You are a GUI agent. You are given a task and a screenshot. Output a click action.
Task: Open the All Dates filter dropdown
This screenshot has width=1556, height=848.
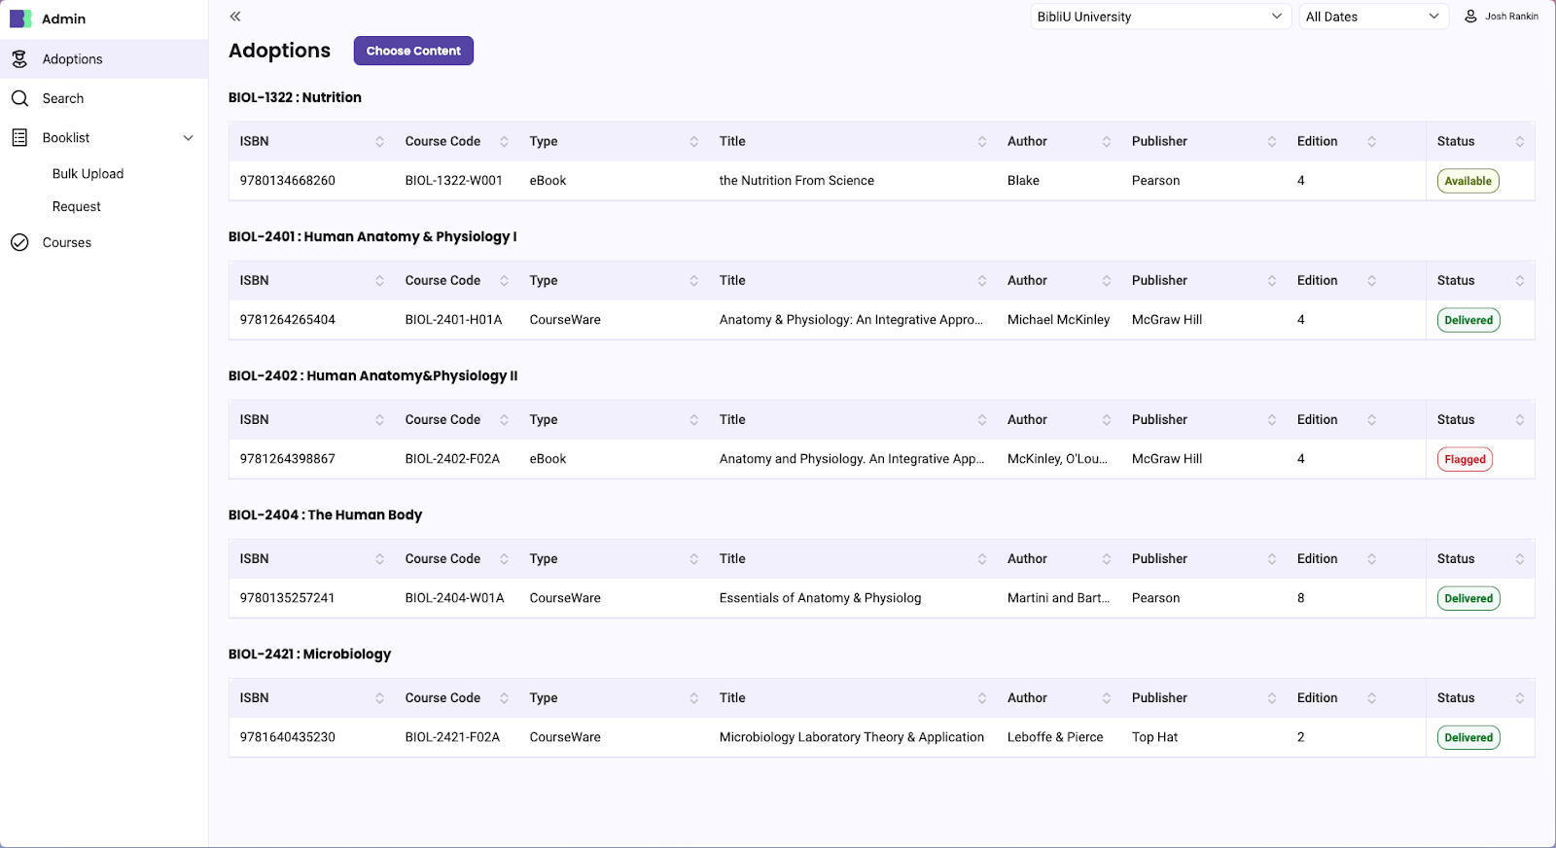click(1371, 17)
